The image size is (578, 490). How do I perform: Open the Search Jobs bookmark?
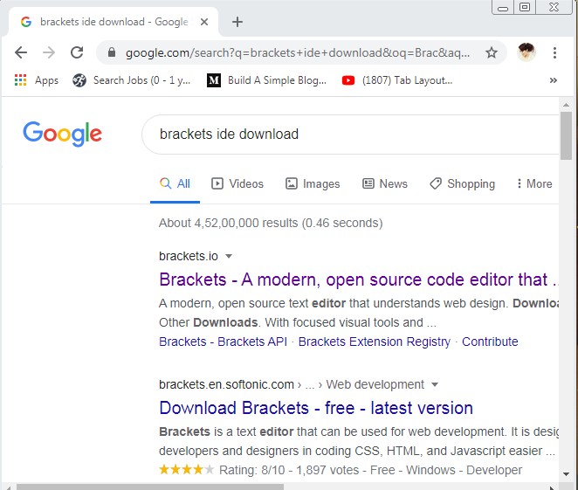coord(132,80)
